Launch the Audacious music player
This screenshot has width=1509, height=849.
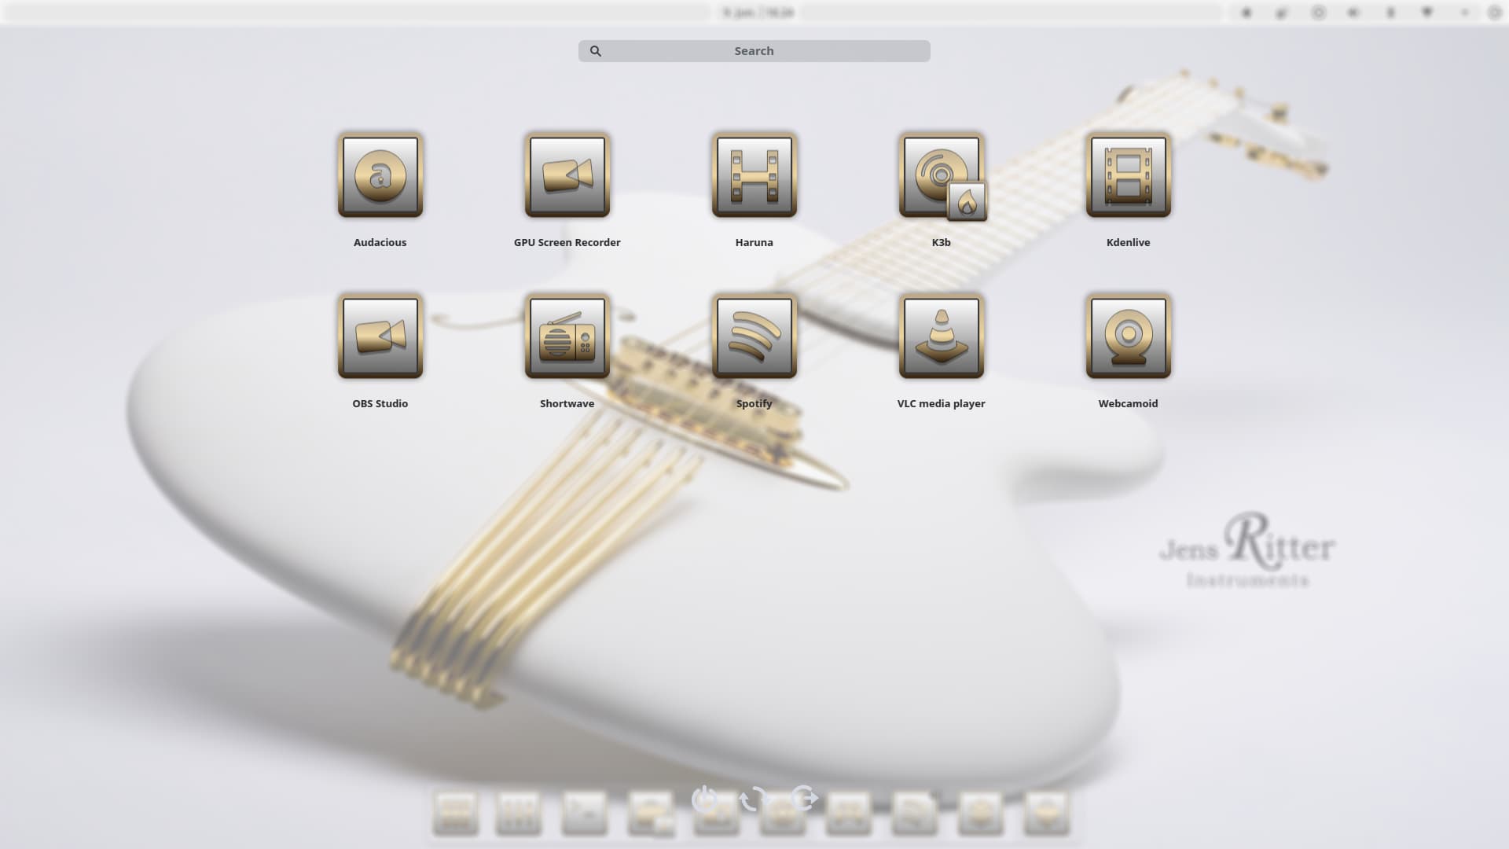point(380,175)
